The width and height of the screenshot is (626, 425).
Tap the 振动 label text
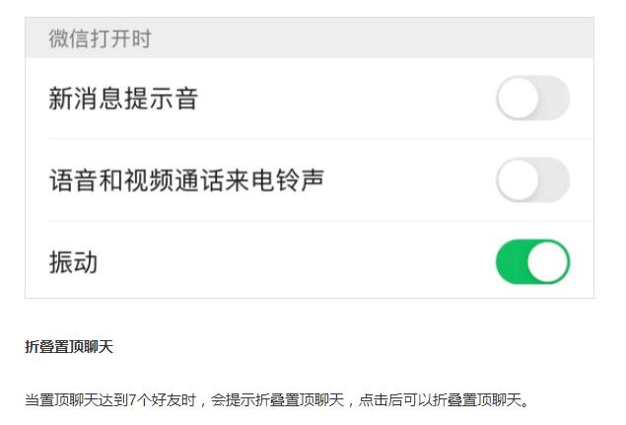[x=73, y=263]
